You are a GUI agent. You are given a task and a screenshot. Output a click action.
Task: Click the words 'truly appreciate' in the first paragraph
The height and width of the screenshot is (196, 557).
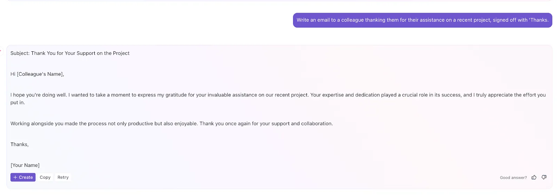[x=494, y=95]
